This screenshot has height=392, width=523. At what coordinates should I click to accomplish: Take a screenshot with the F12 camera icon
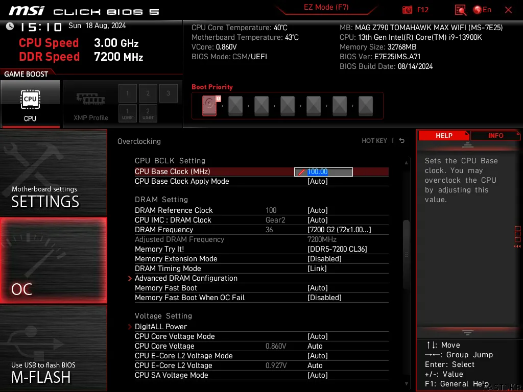coord(407,10)
